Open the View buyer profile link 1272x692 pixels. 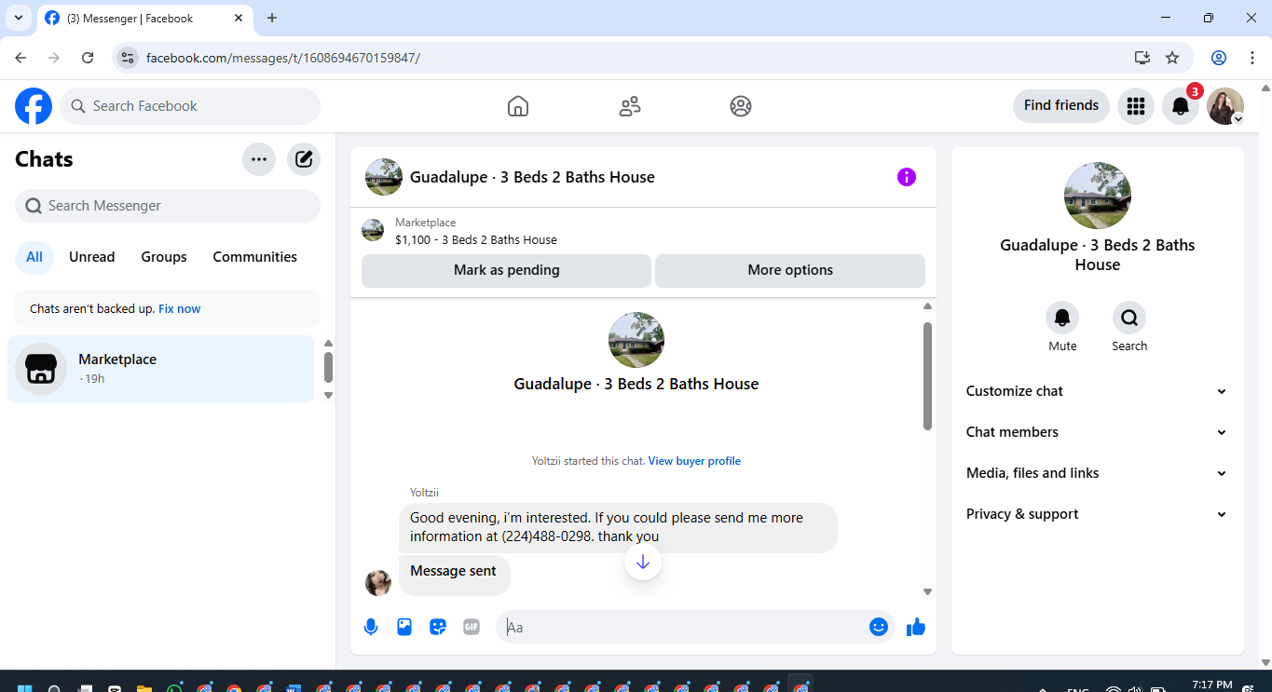(x=694, y=461)
